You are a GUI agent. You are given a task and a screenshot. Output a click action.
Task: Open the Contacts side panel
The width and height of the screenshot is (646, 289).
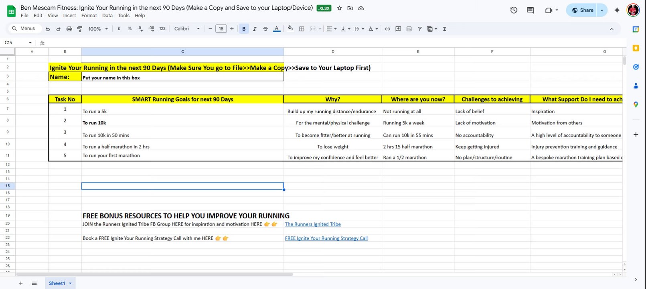pyautogui.click(x=636, y=85)
